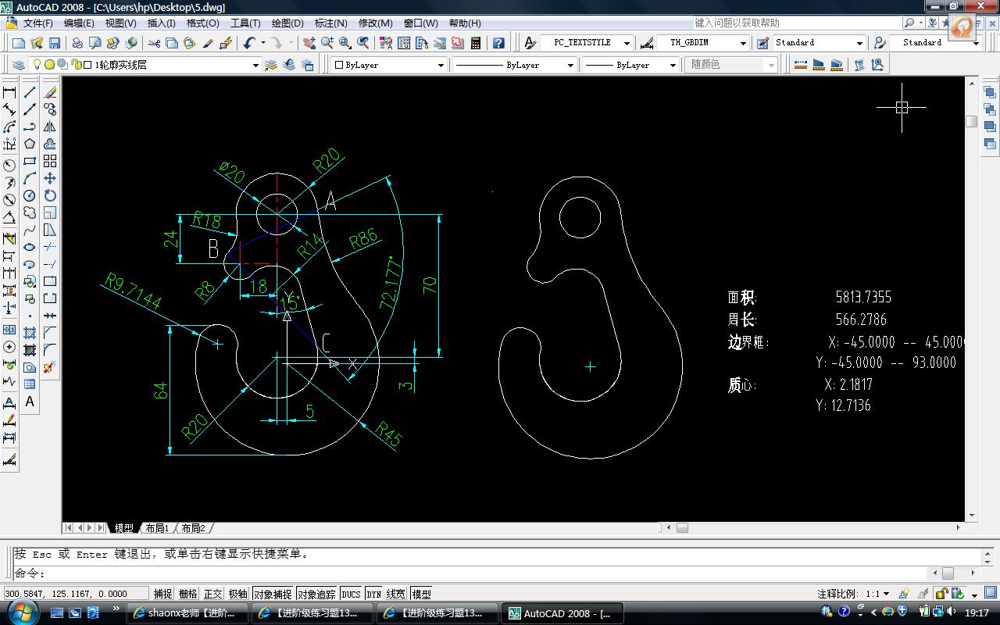Toggle the 正交 ortho mode button
Screen dimensions: 1000x625
pyautogui.click(x=213, y=594)
